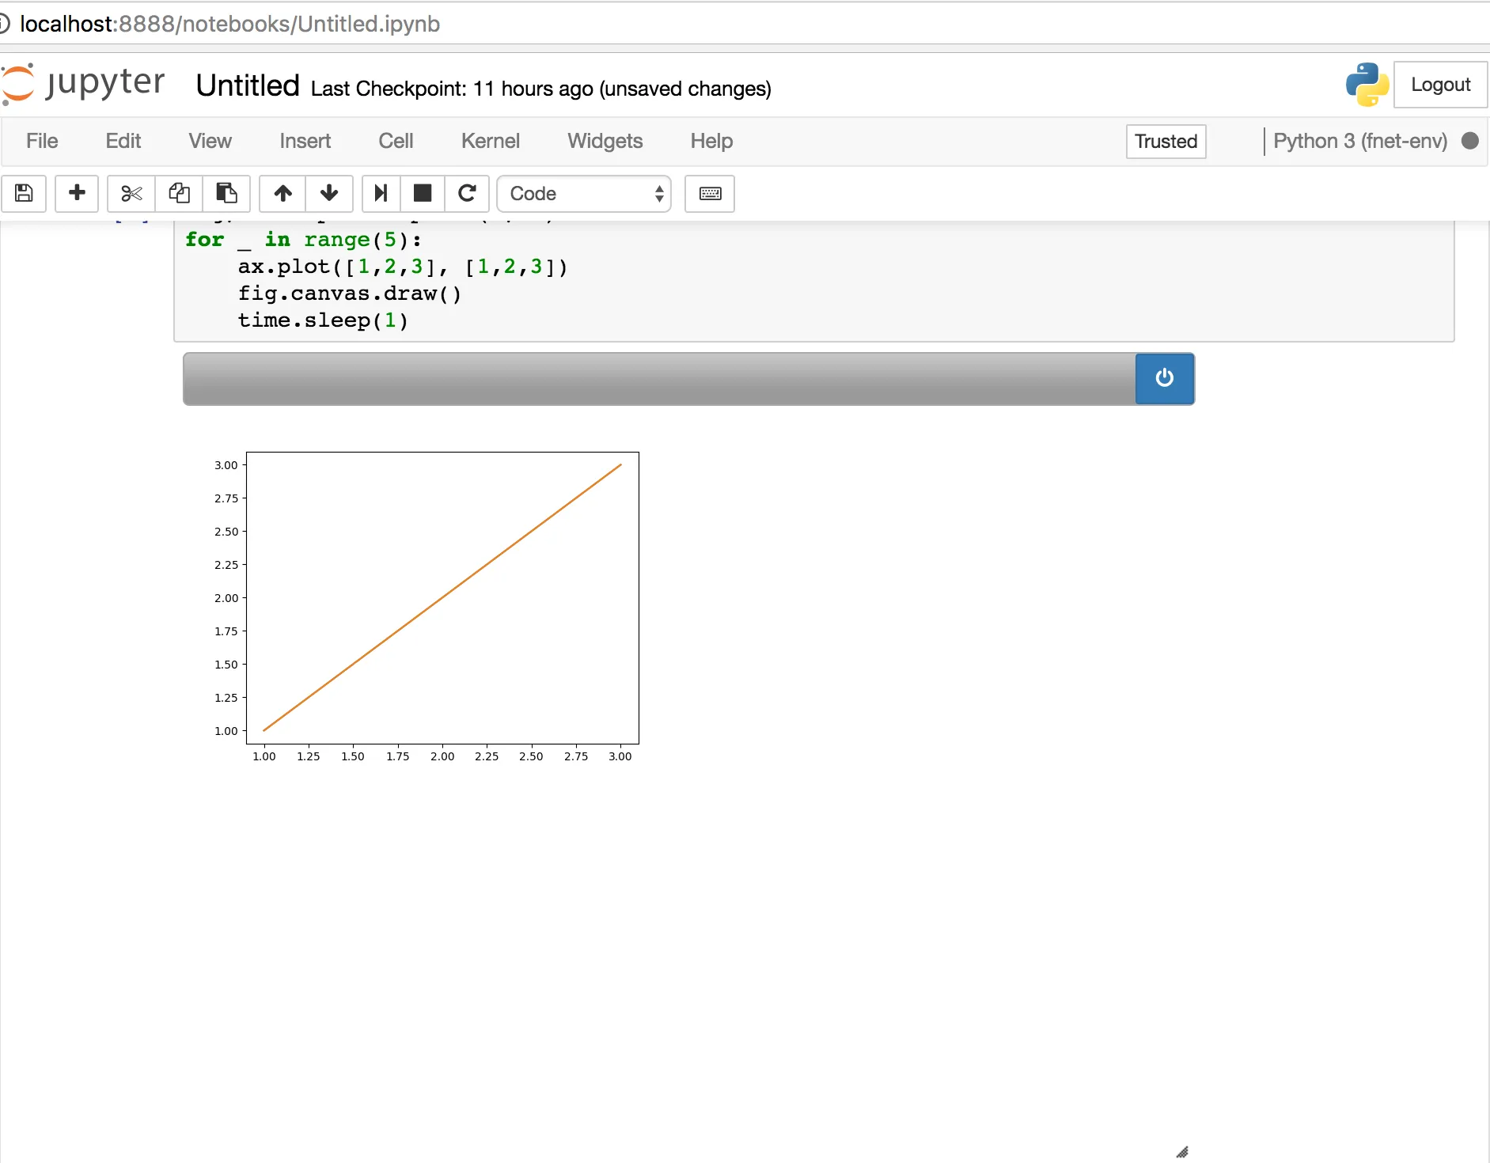Viewport: 1490px width, 1163px height.
Task: Click the Logout button
Action: (1440, 85)
